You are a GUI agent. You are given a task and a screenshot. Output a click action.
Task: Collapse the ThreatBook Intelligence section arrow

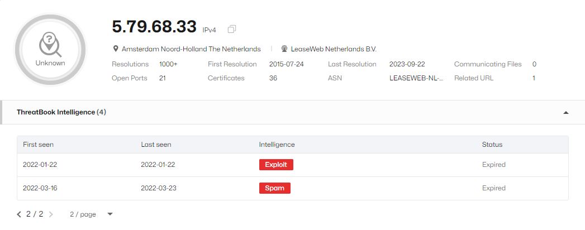tap(565, 112)
